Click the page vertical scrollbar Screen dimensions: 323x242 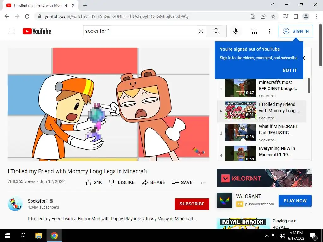320,45
